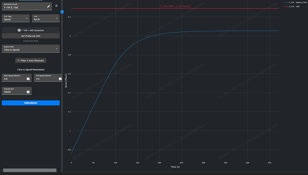
Task: Toggle f_15e VNE legend entry
Action: 292,6
